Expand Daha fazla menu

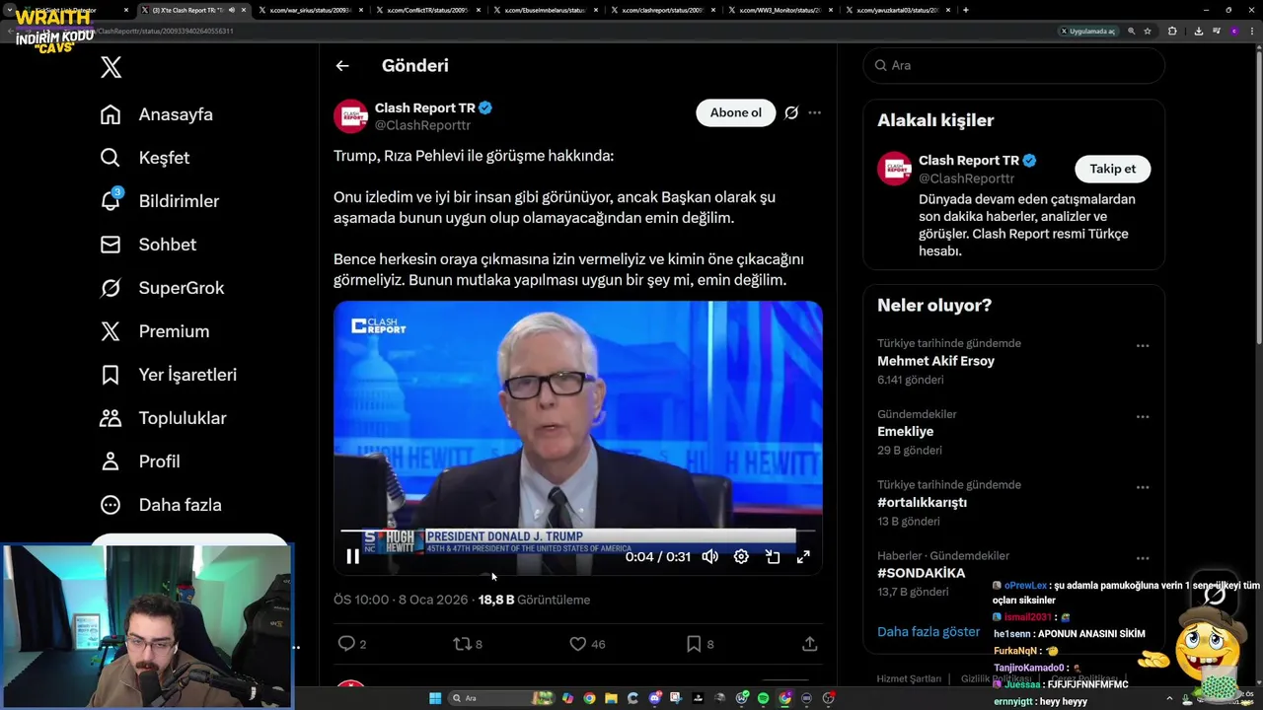click(161, 505)
